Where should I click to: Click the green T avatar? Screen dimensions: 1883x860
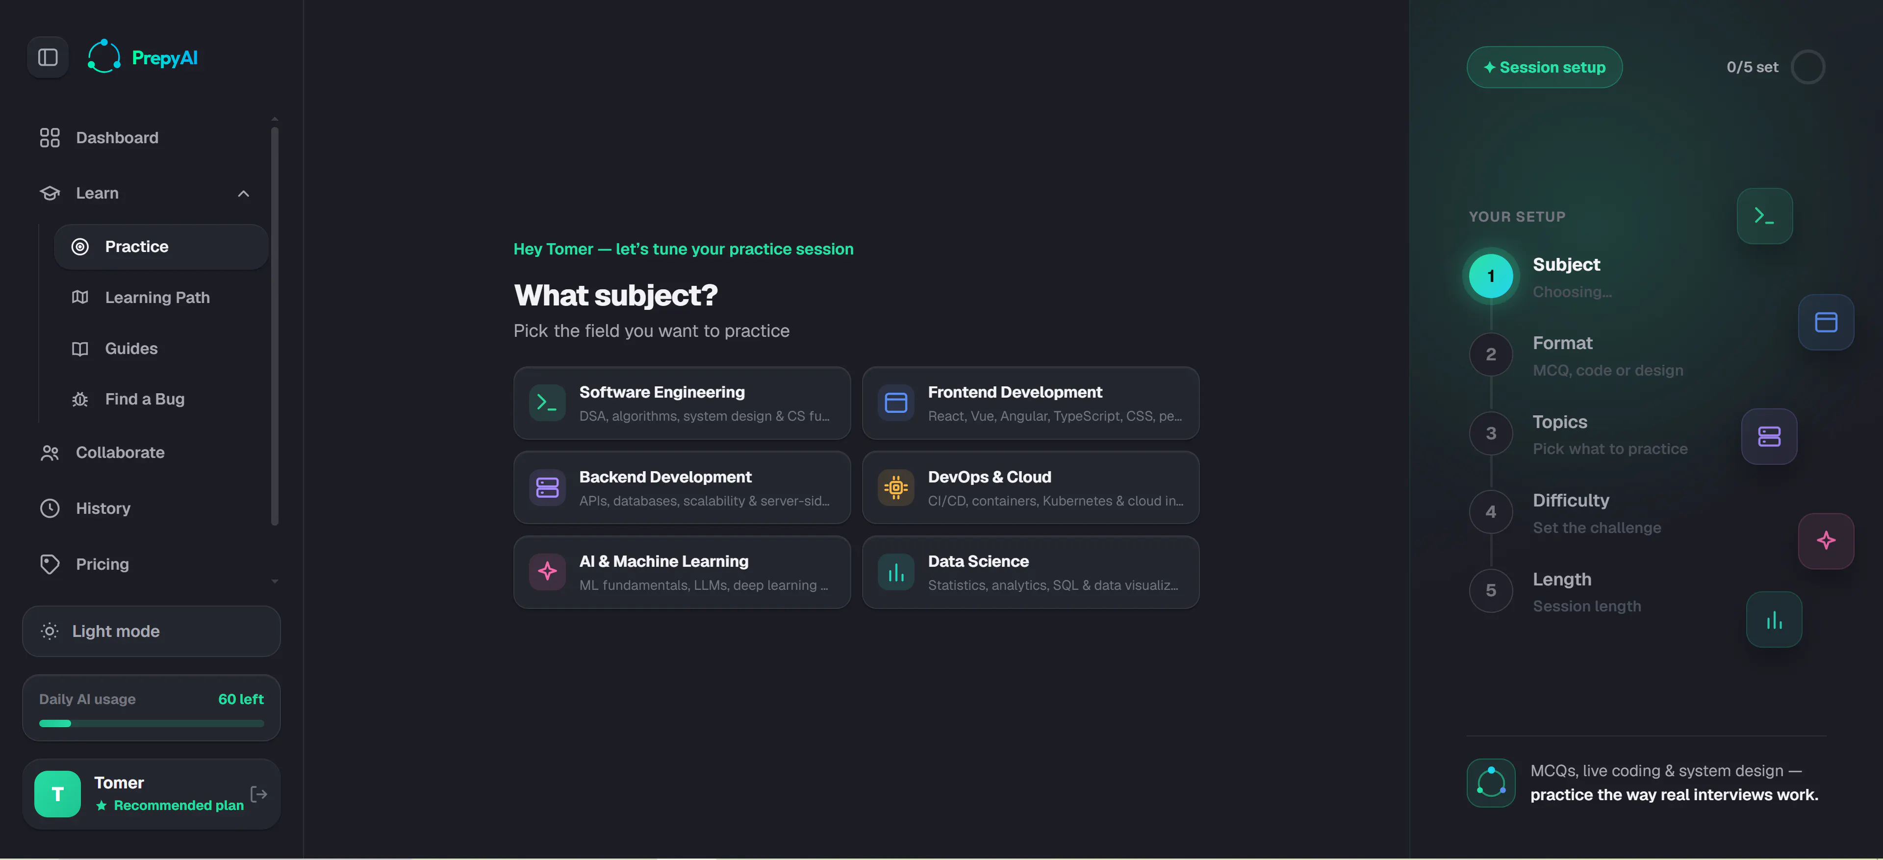[x=58, y=794]
